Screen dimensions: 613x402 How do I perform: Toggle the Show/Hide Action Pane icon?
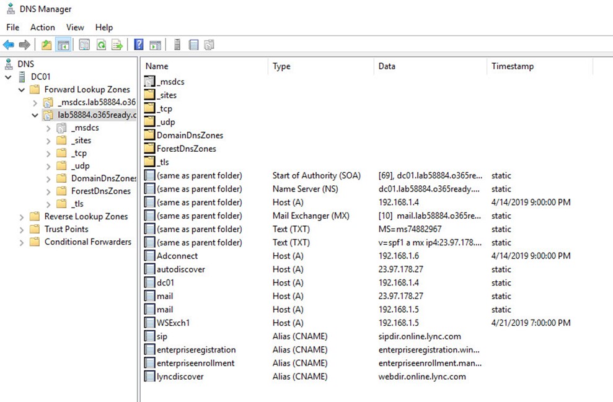pyautogui.click(x=155, y=45)
